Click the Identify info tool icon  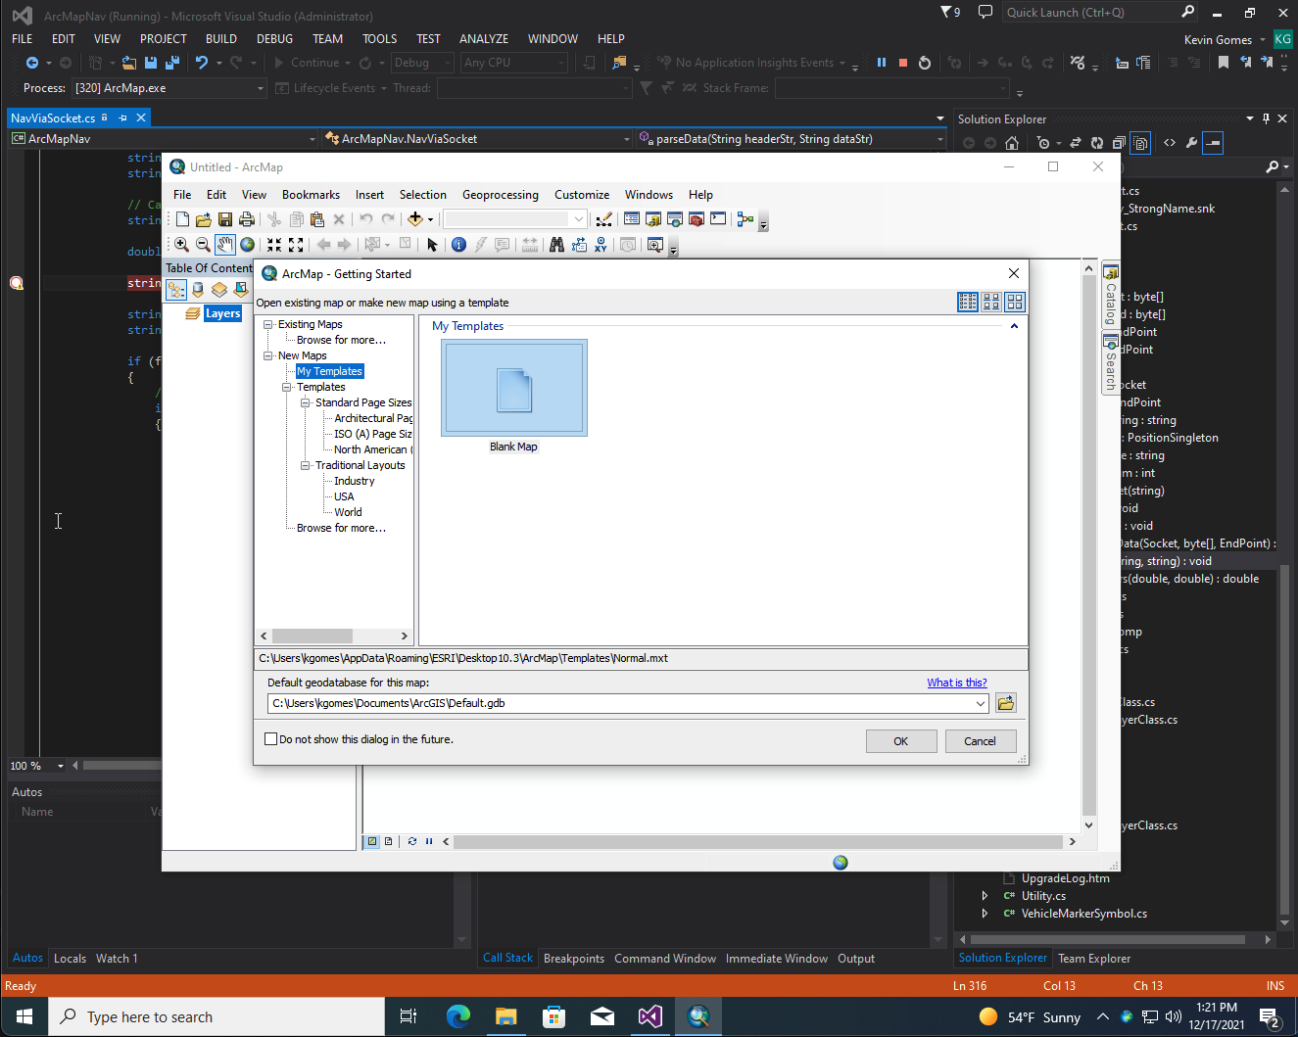click(x=458, y=245)
